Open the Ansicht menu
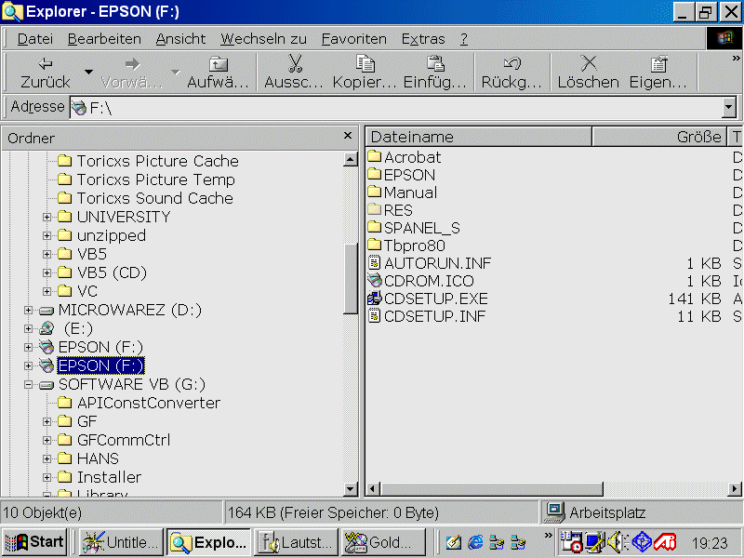This screenshot has width=744, height=558. pos(180,39)
